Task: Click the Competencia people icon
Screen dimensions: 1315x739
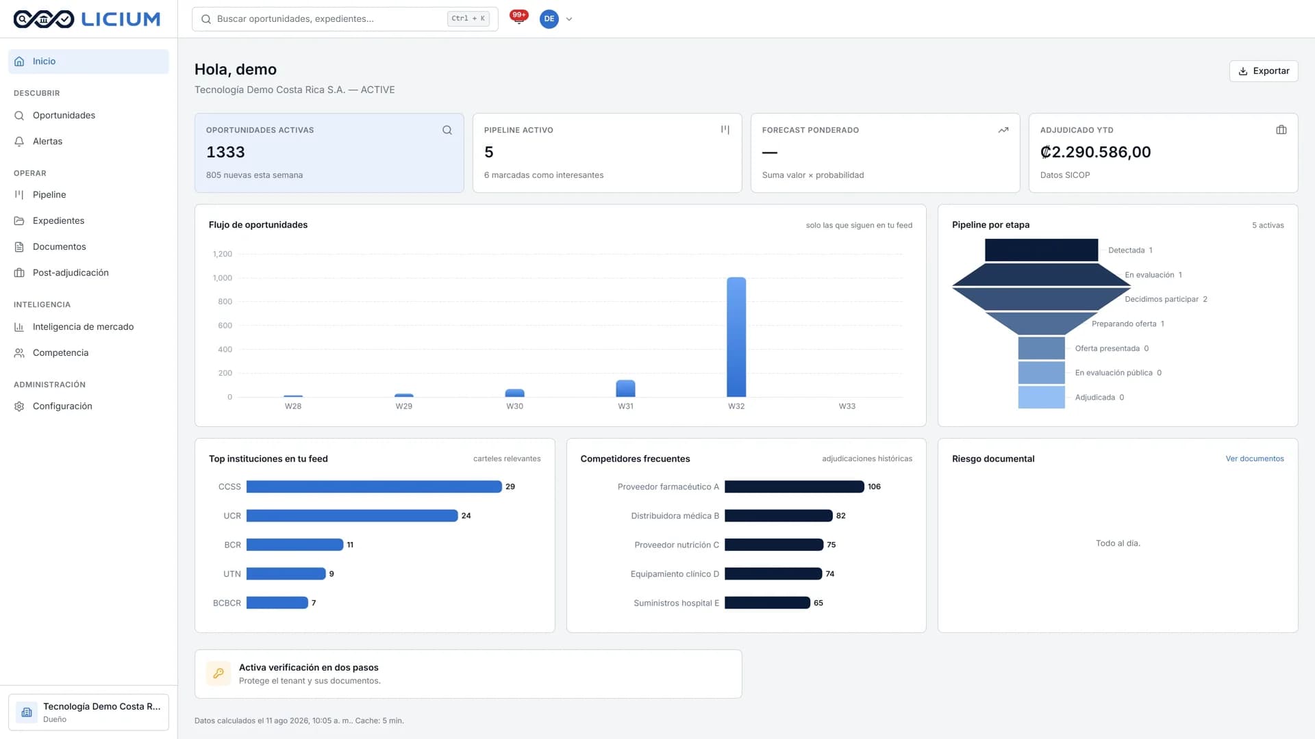Action: (19, 353)
